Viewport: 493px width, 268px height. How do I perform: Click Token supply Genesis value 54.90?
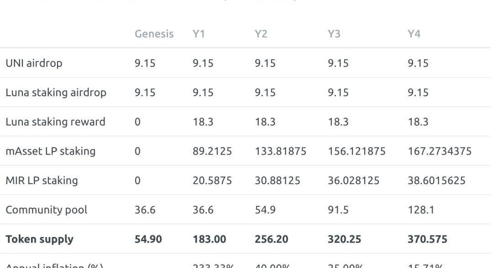point(148,239)
